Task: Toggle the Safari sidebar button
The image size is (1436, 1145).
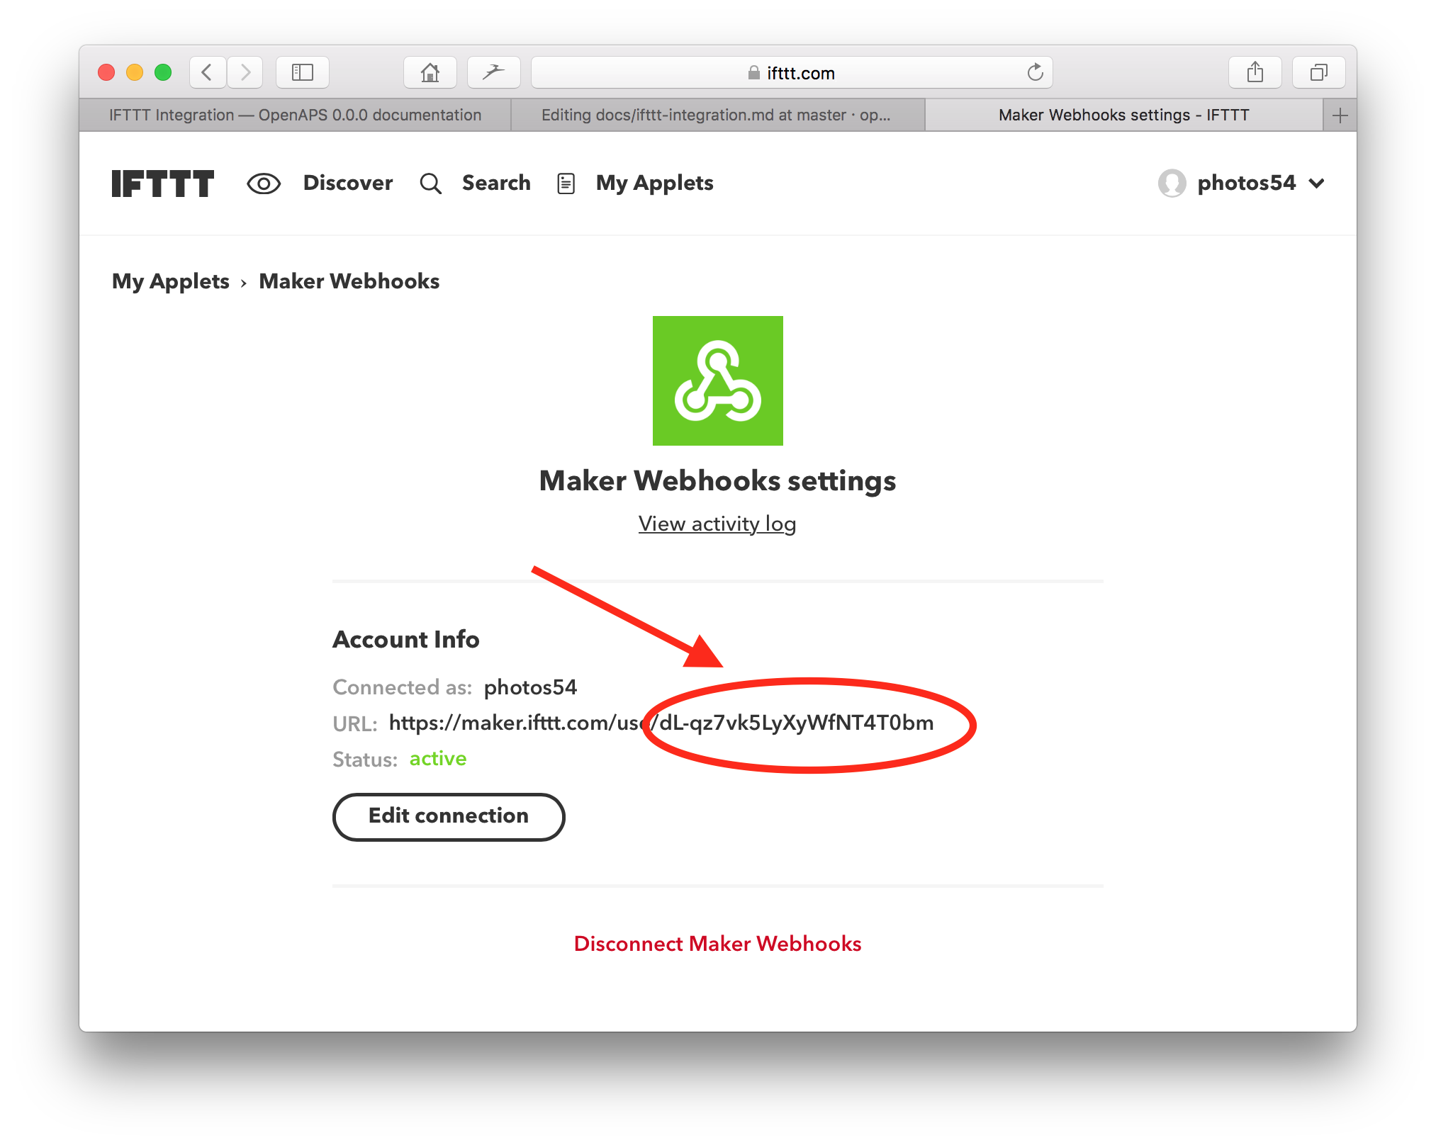Action: (303, 72)
